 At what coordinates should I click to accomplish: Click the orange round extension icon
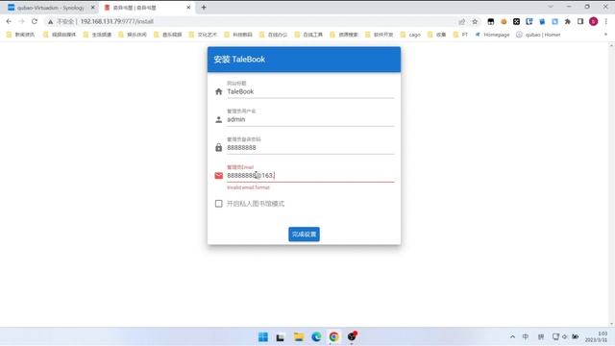coord(504,21)
